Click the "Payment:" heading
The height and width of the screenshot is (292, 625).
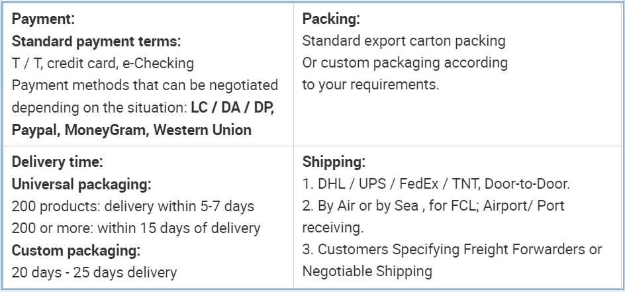[43, 19]
